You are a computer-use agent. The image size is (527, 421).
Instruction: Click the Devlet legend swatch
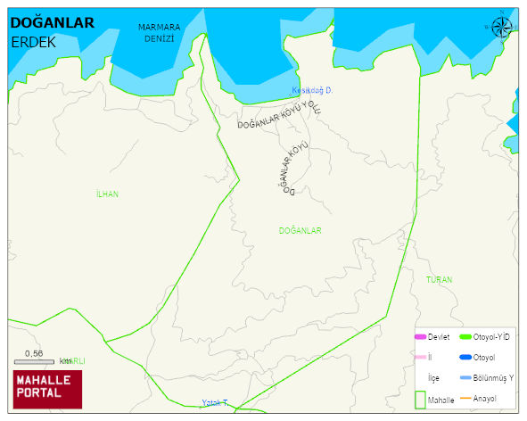421,337
